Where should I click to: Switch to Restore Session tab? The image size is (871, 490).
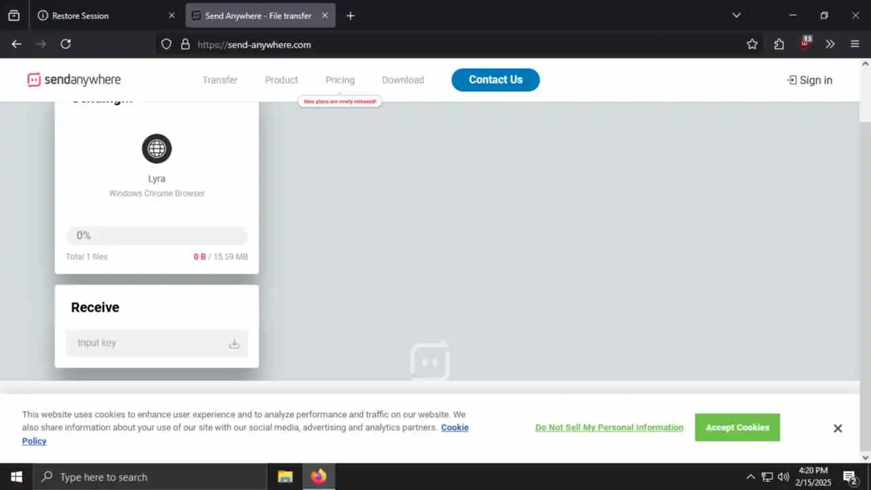click(102, 15)
